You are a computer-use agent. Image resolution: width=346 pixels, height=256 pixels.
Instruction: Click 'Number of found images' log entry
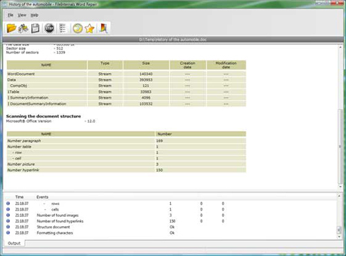coord(57,215)
